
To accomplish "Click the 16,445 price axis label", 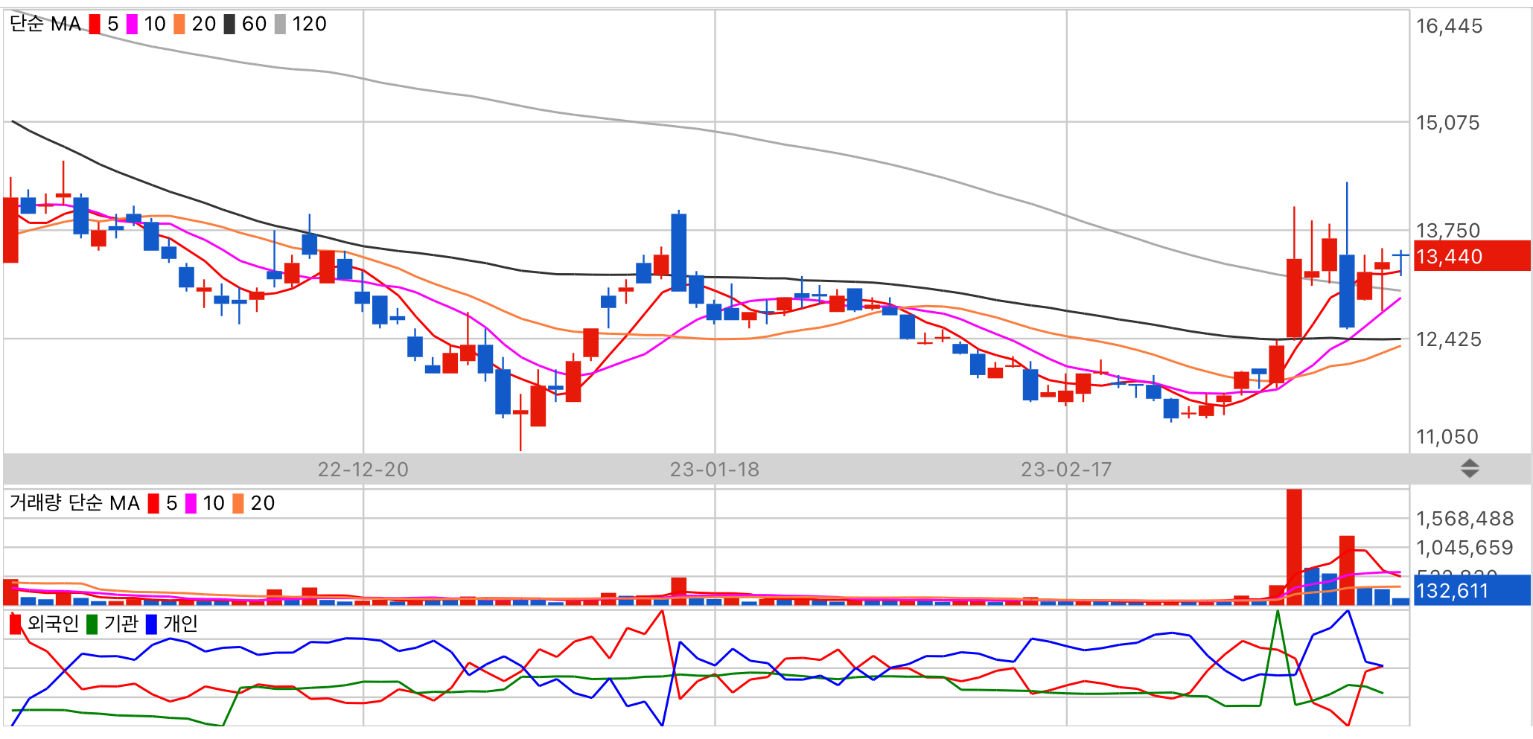I will coord(1449,26).
